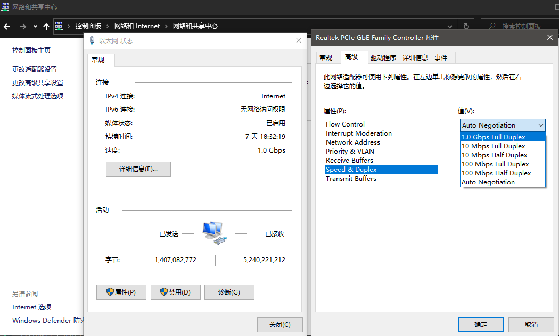
Task: Open 媒体流式处理选项 link
Action: pyautogui.click(x=38, y=96)
